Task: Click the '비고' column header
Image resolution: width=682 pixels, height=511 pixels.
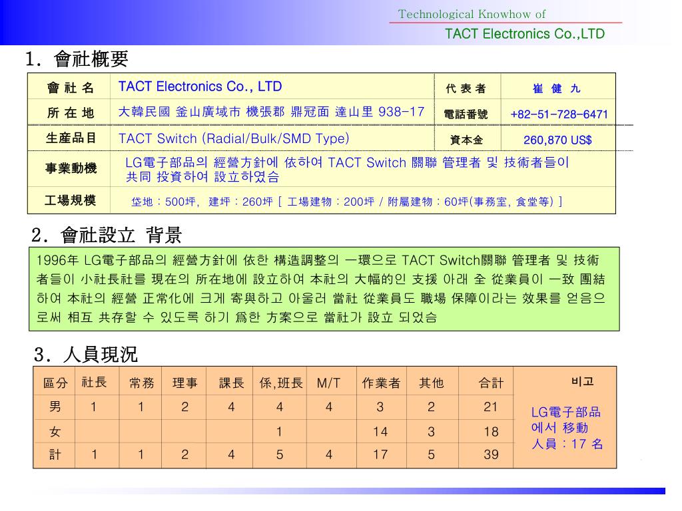Action: click(x=582, y=381)
